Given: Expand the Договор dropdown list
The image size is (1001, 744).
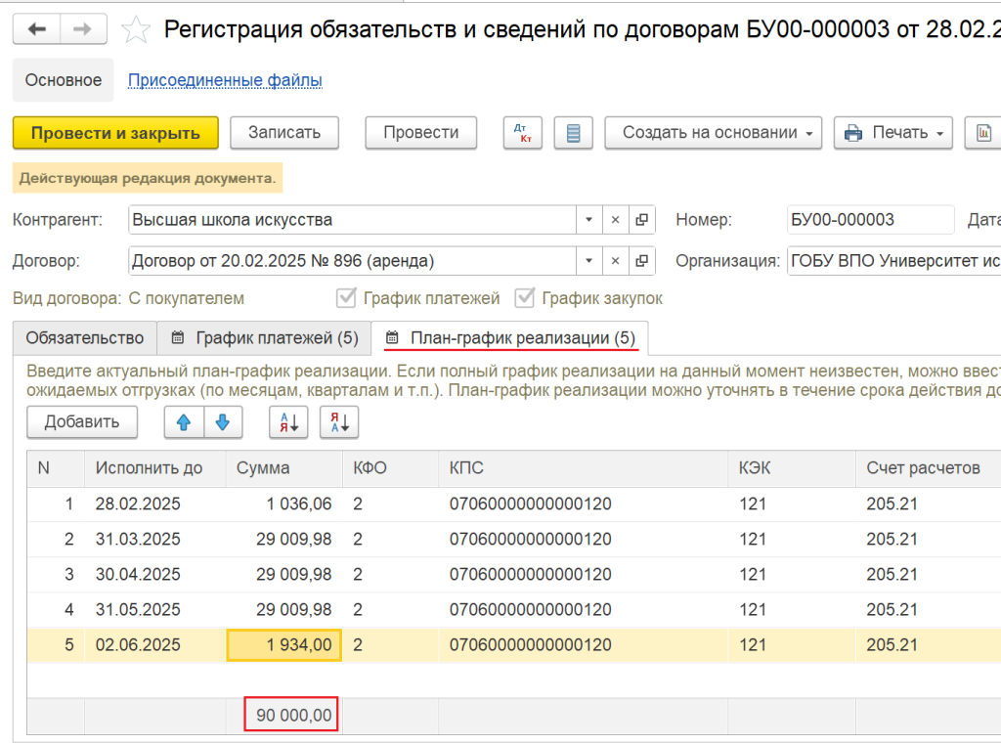Looking at the screenshot, I should (588, 261).
